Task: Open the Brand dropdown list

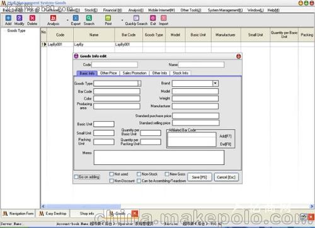Action: coord(215,83)
